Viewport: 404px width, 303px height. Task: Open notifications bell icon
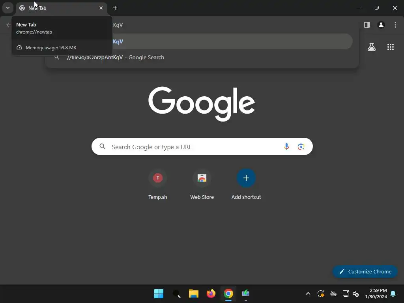393,294
